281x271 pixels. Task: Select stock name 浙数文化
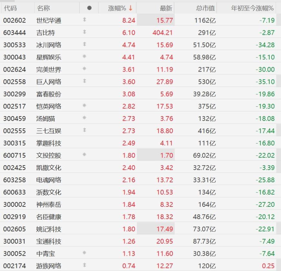coord(49,192)
